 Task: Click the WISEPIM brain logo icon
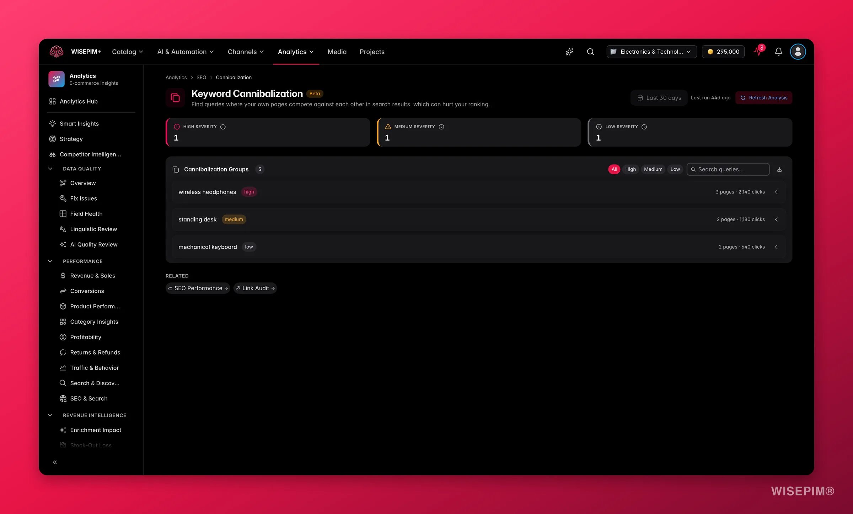56,52
